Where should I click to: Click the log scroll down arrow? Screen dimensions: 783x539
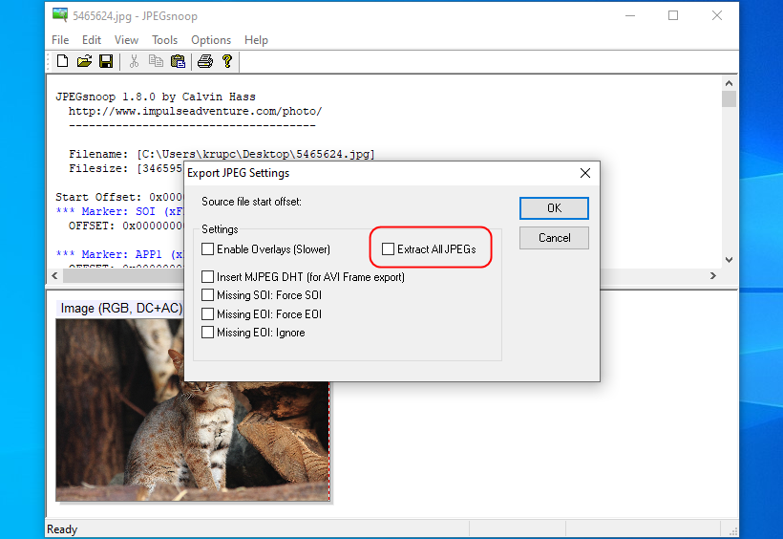click(x=730, y=260)
